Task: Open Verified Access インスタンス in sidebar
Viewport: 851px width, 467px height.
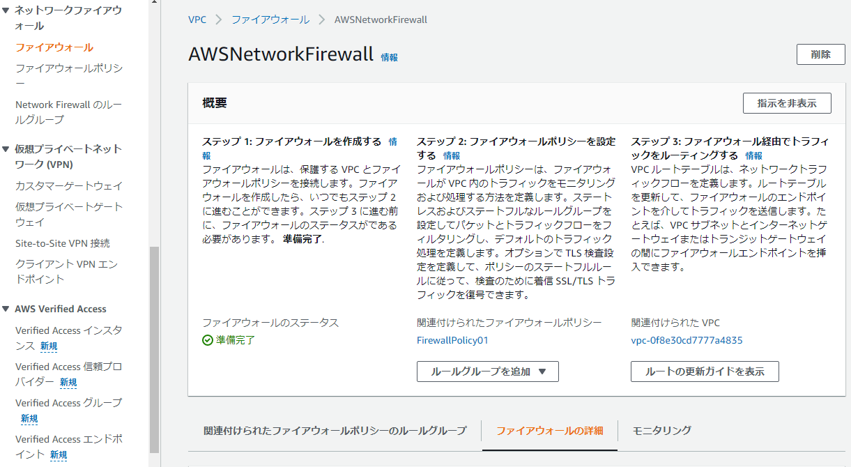Action: (x=69, y=337)
